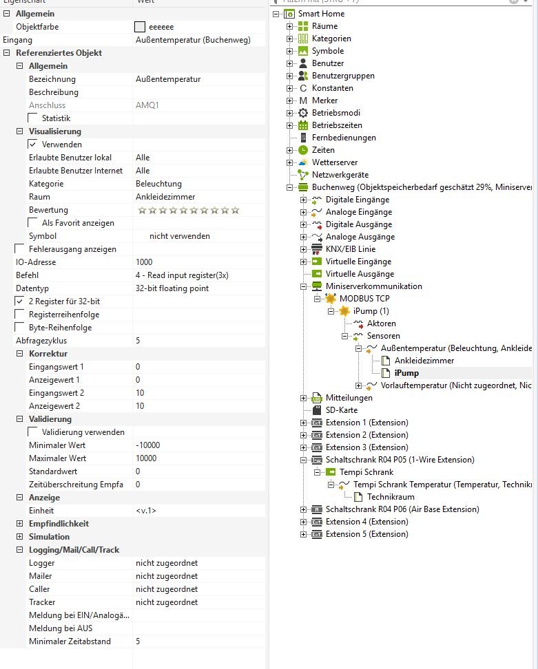Click the Kategorie value Beleuchtung
Screen dimensions: 538x669
click(x=198, y=184)
